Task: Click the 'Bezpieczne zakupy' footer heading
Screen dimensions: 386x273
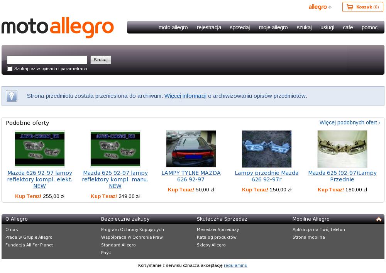Action: tap(125, 219)
